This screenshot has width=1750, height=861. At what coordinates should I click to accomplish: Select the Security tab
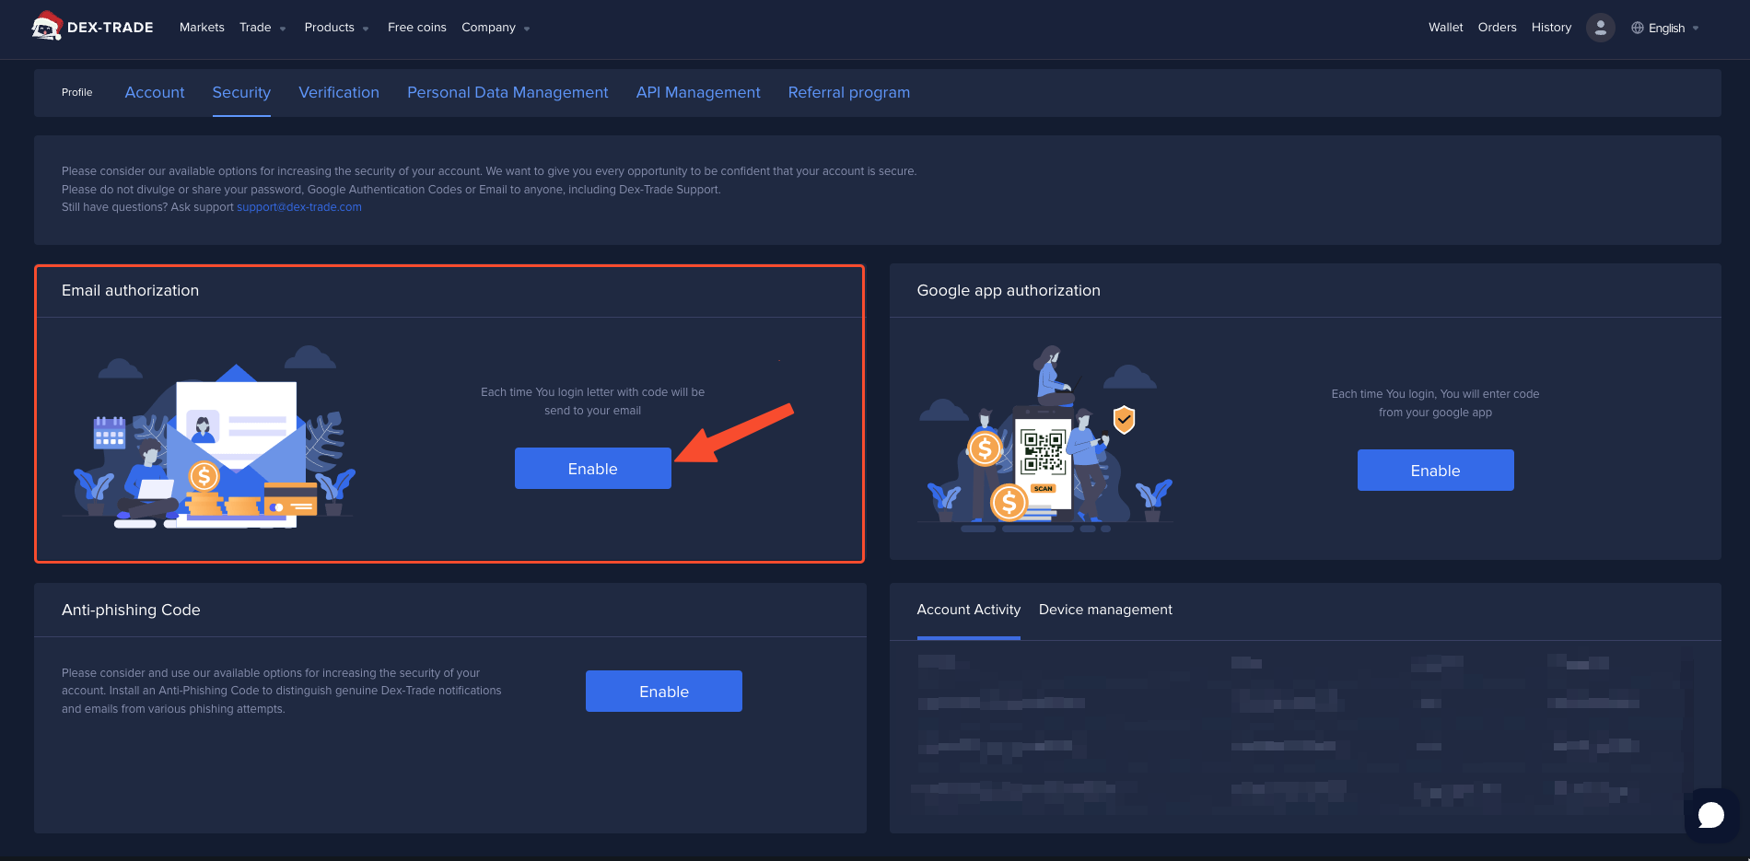[241, 92]
